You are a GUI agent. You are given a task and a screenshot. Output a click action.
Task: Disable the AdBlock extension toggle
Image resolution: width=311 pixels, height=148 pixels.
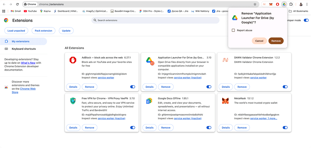click(x=133, y=87)
